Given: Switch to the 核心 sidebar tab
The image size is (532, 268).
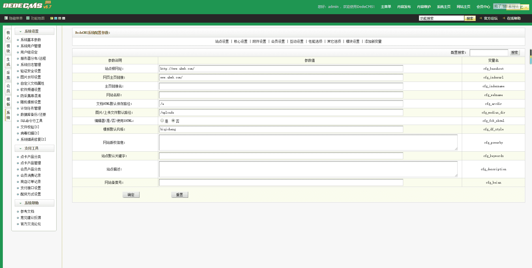Looking at the screenshot, I should point(8,35).
